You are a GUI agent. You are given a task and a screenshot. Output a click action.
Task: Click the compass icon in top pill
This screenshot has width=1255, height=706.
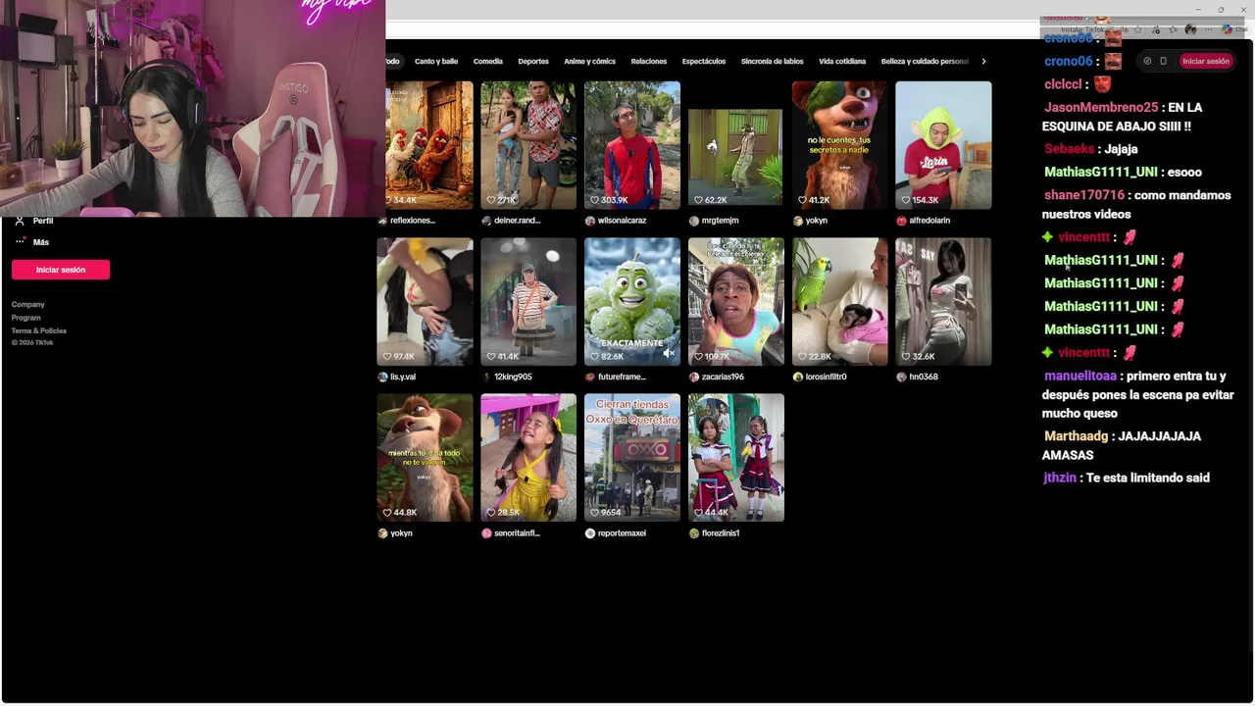pyautogui.click(x=1147, y=61)
